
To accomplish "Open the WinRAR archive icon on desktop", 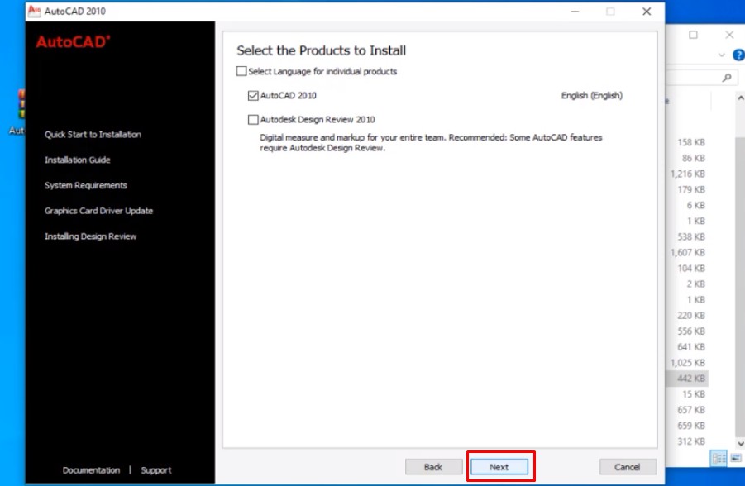I will point(19,106).
